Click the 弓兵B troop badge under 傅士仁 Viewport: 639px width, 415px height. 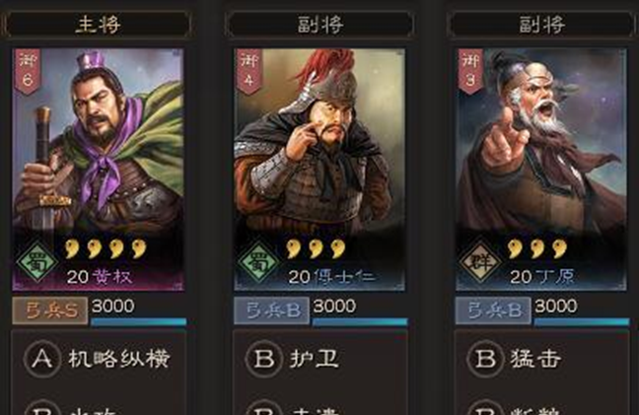coord(271,311)
